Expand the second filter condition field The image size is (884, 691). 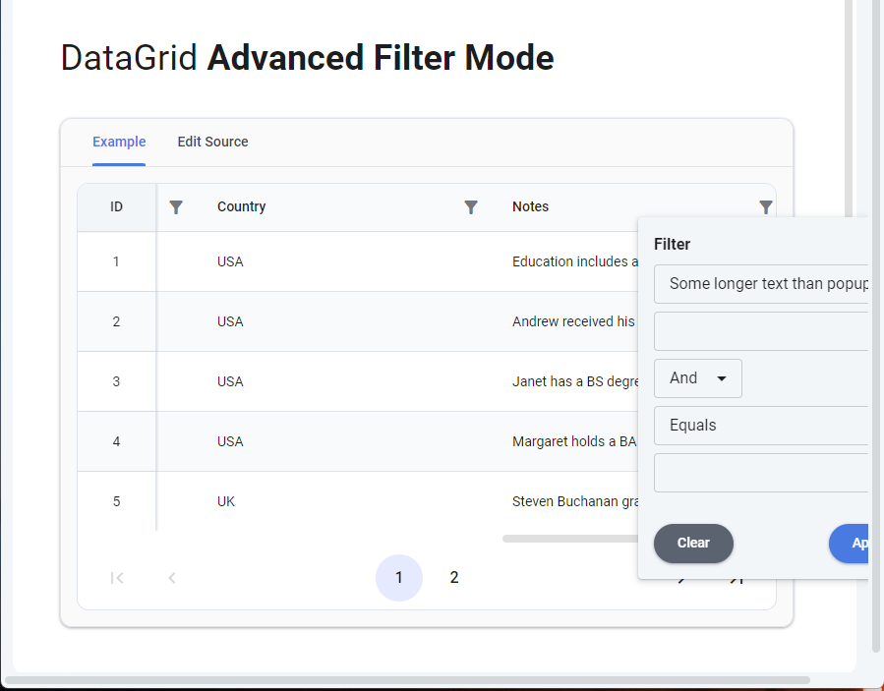click(761, 473)
